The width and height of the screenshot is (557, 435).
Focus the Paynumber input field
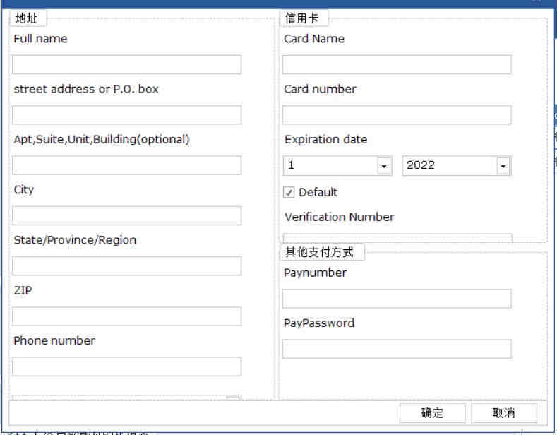397,299
